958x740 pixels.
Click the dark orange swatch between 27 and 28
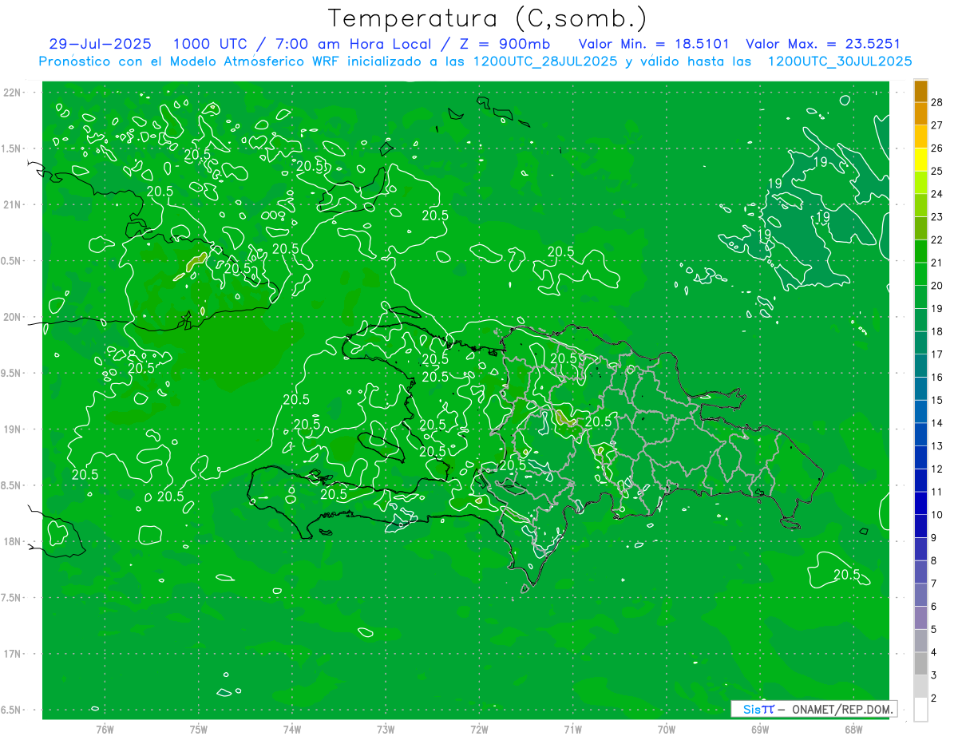pos(921,113)
